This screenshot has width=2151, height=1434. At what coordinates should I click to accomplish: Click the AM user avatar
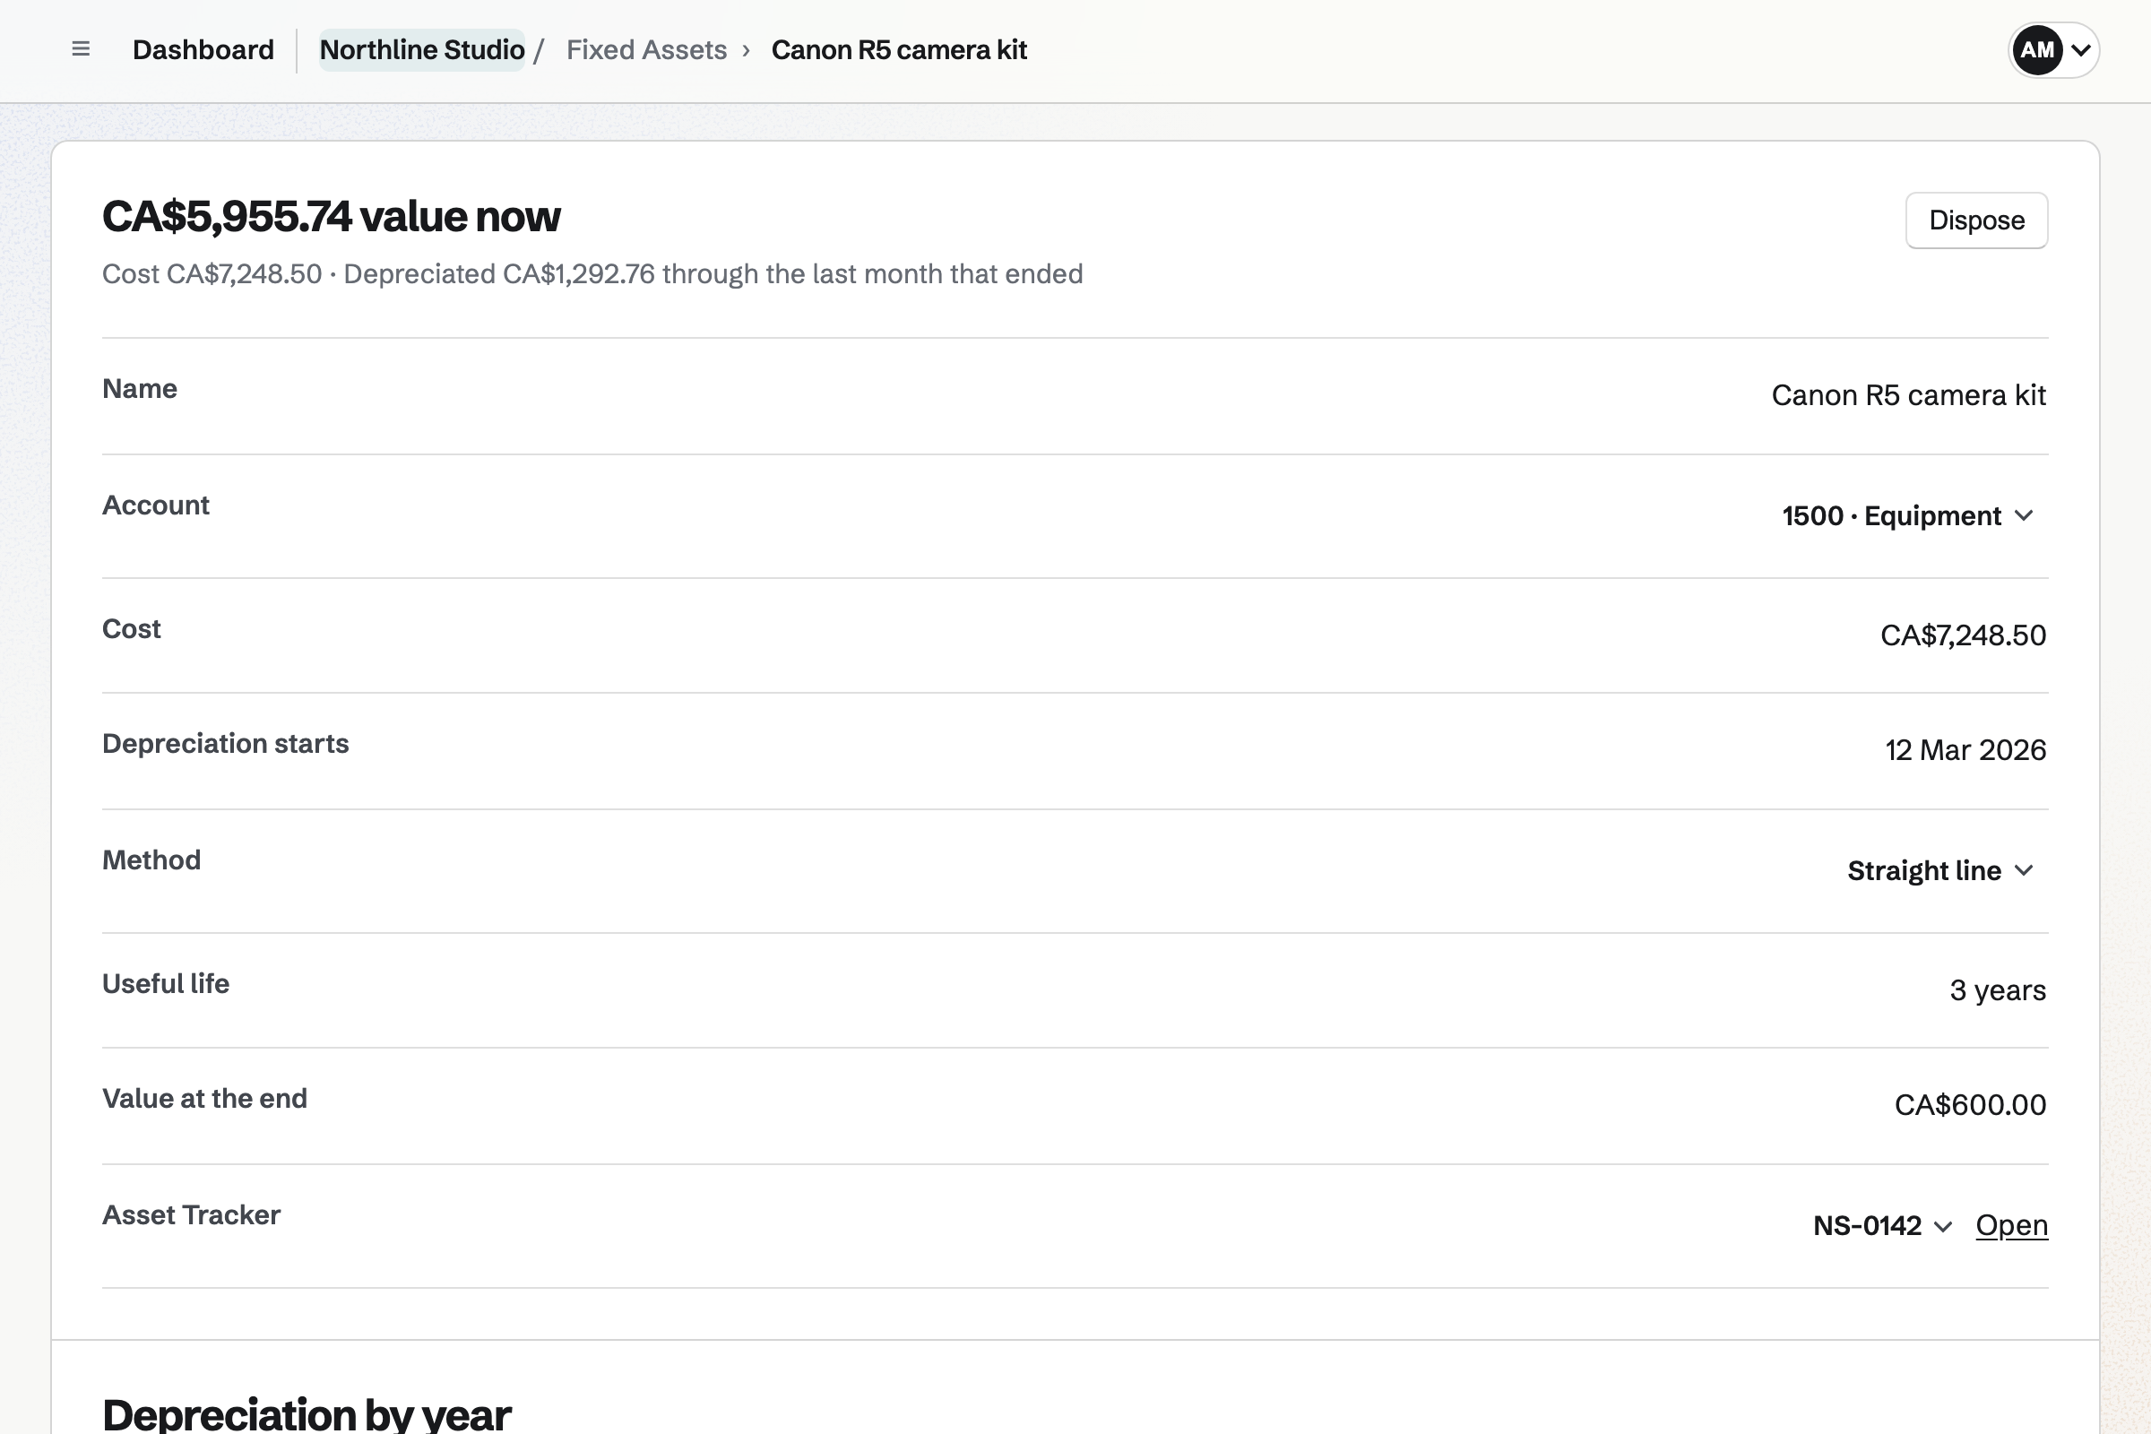tap(2036, 50)
